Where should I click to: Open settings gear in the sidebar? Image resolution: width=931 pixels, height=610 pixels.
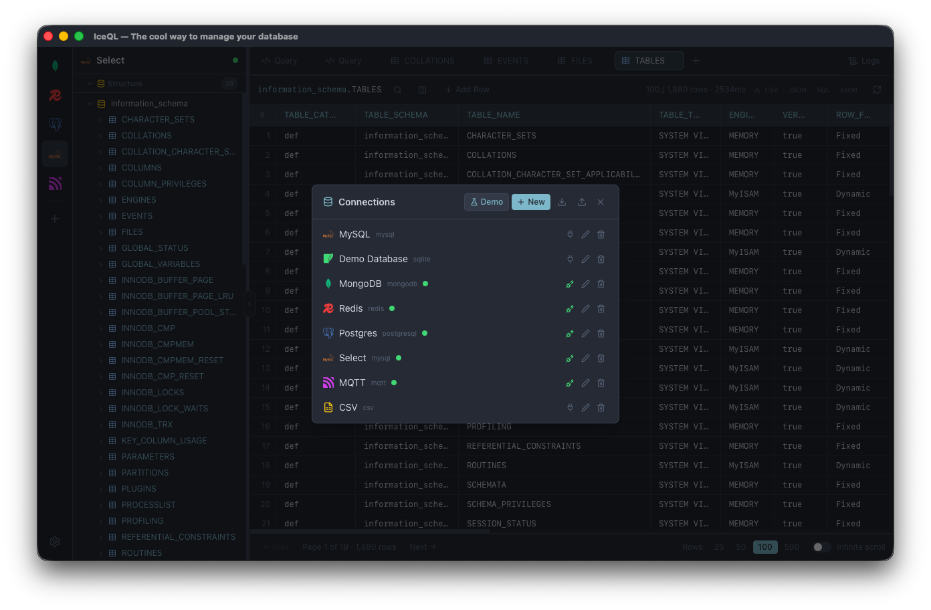click(55, 542)
